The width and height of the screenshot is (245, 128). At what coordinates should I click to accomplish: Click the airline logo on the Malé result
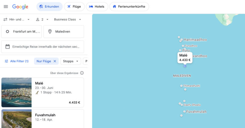click(x=37, y=93)
